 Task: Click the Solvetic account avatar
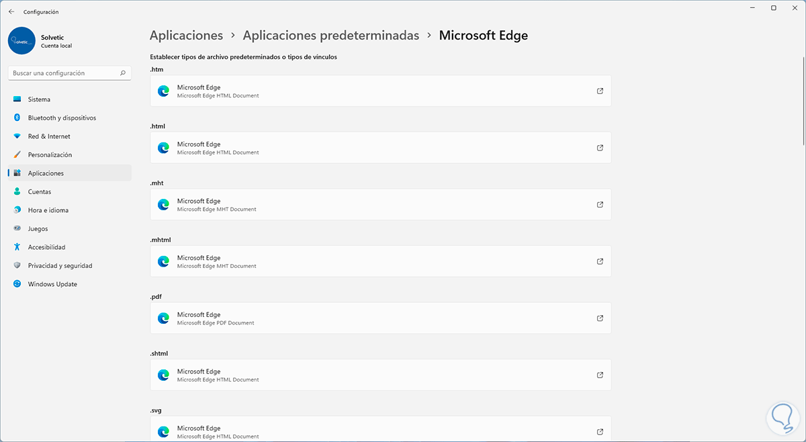point(21,40)
